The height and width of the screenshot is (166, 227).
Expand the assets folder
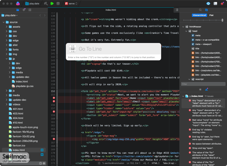coord(6,27)
